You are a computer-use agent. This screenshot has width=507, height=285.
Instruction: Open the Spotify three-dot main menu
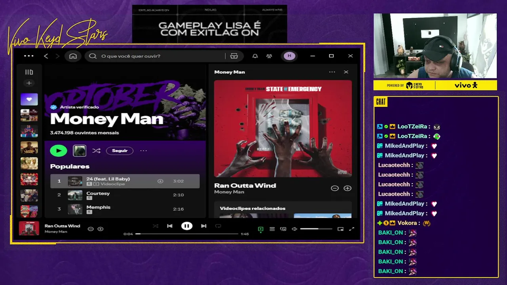29,56
